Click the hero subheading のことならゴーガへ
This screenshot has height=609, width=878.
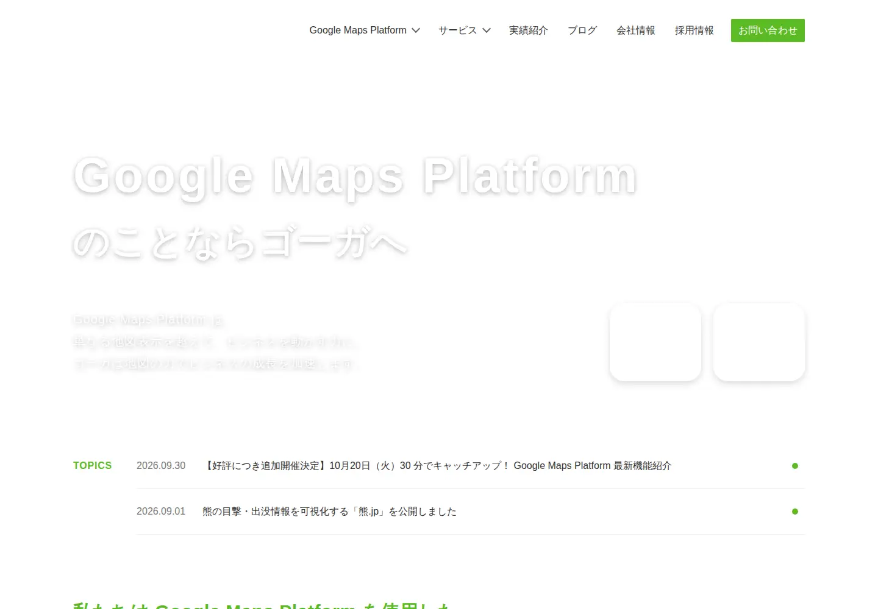pos(240,242)
